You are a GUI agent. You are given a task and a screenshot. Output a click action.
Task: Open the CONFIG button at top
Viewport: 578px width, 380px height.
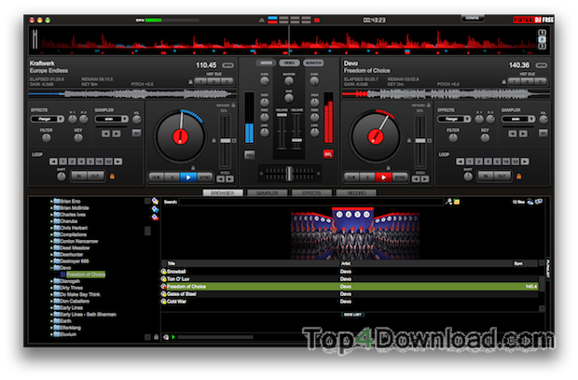click(473, 18)
